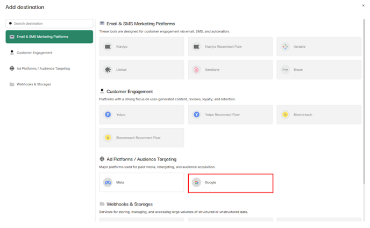Pick the Bloomreach logo icon
The image size is (370, 228).
(285, 114)
